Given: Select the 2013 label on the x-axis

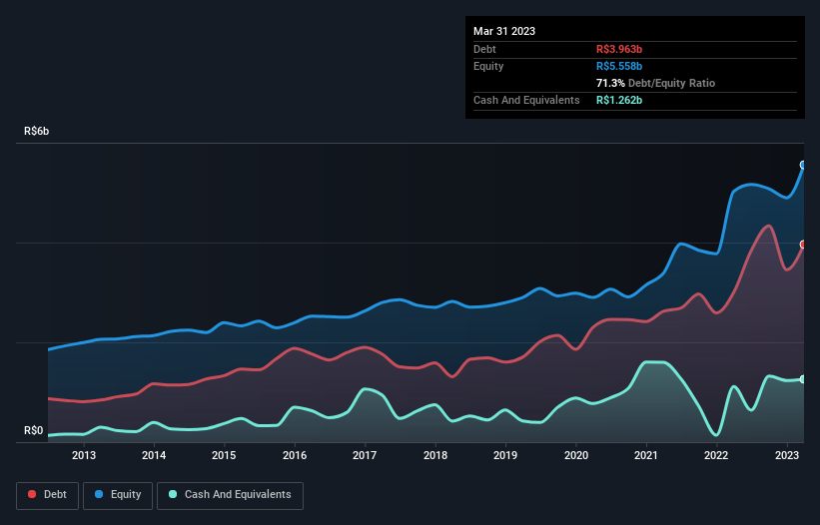Looking at the screenshot, I should [84, 456].
